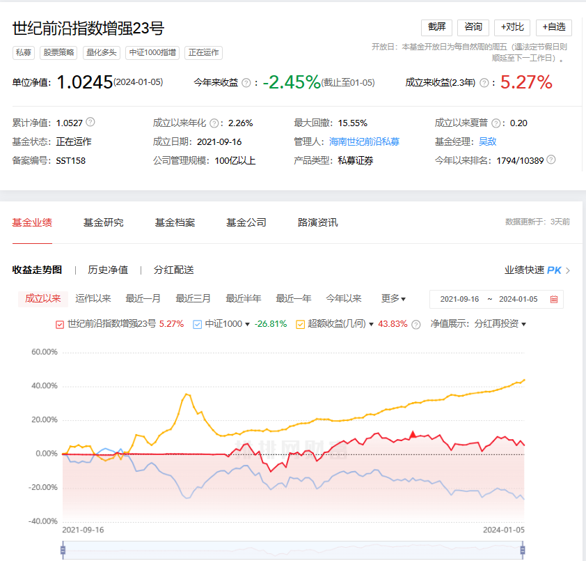Image resolution: width=586 pixels, height=561 pixels.
Task: Click 最大回撤 value 15.55%
Action: pyautogui.click(x=353, y=123)
